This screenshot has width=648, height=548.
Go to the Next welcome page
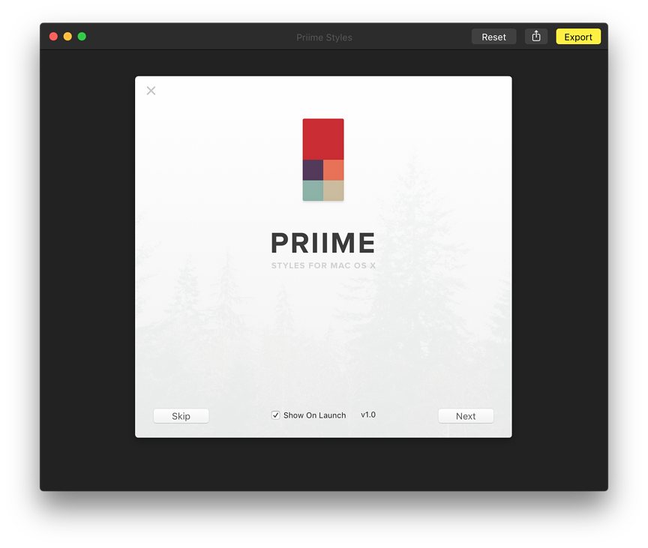point(466,416)
